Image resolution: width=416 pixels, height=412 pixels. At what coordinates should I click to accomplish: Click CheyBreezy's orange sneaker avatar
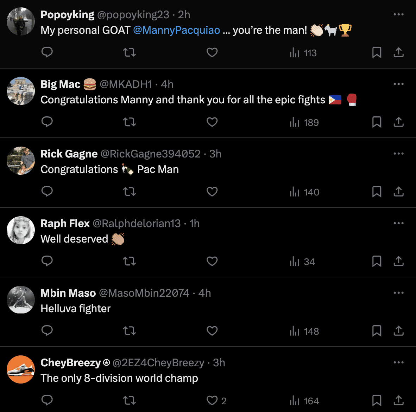[21, 369]
